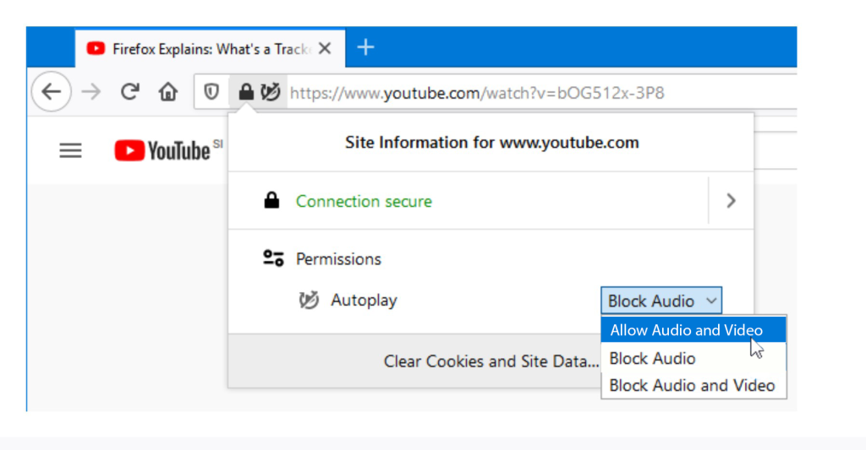The height and width of the screenshot is (450, 866).
Task: Expand Connection secure details arrow
Action: pyautogui.click(x=732, y=201)
